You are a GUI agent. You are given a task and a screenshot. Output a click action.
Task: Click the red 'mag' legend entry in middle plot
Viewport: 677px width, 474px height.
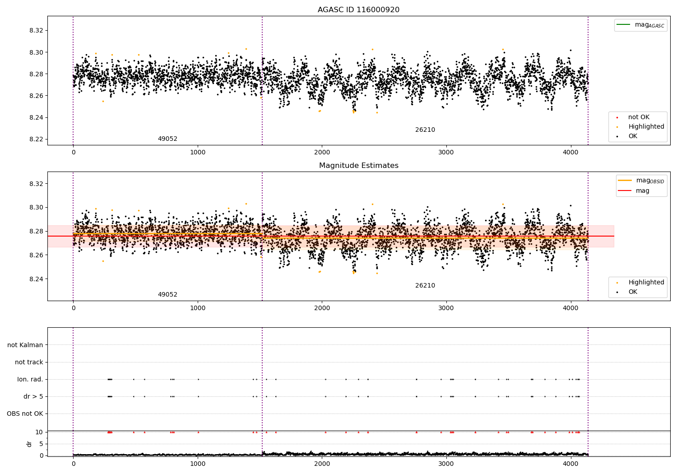click(634, 191)
